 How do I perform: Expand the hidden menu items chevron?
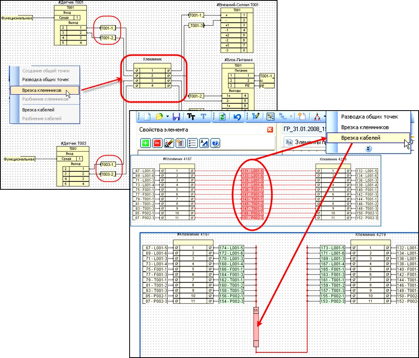(x=369, y=148)
